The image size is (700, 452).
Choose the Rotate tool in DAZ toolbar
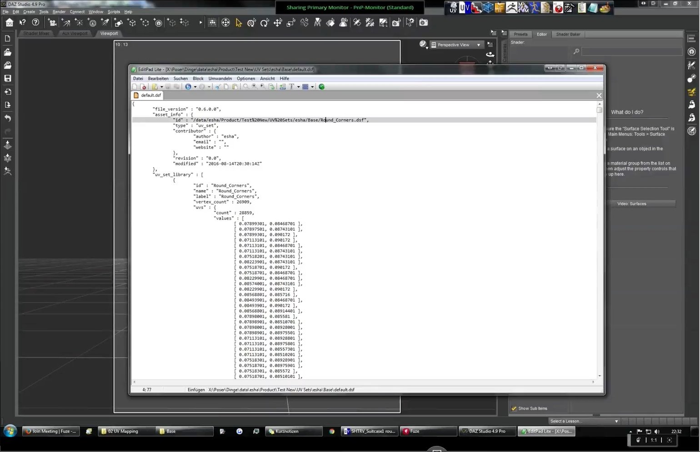265,22
